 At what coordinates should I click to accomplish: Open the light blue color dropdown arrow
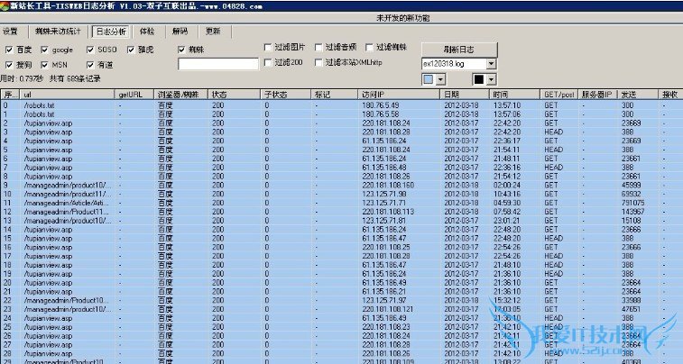point(441,79)
